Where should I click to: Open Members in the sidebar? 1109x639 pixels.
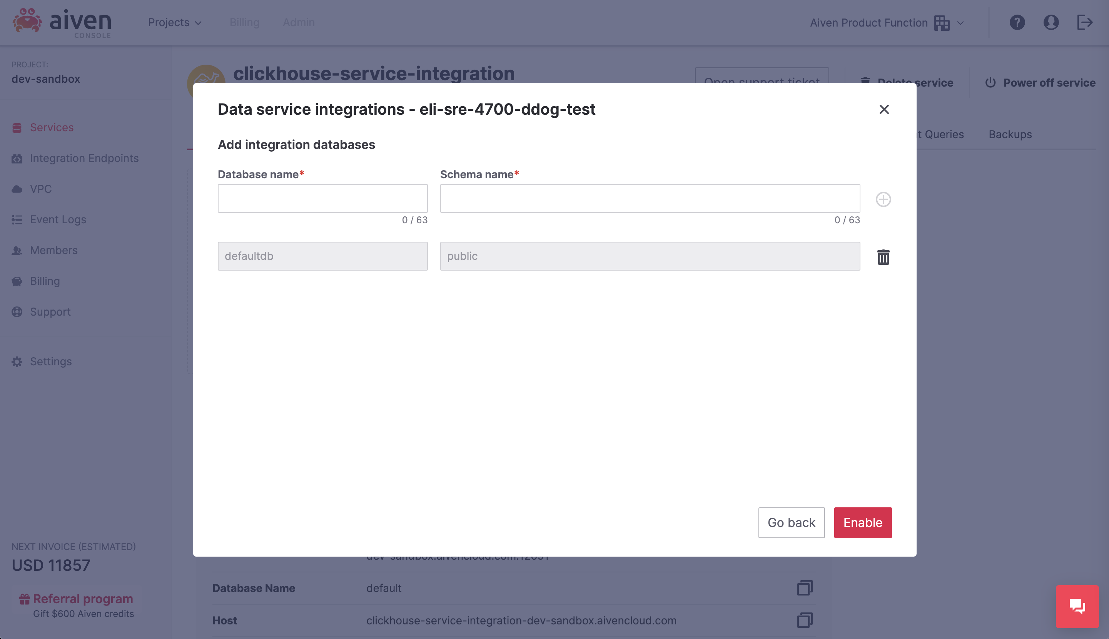coord(53,250)
